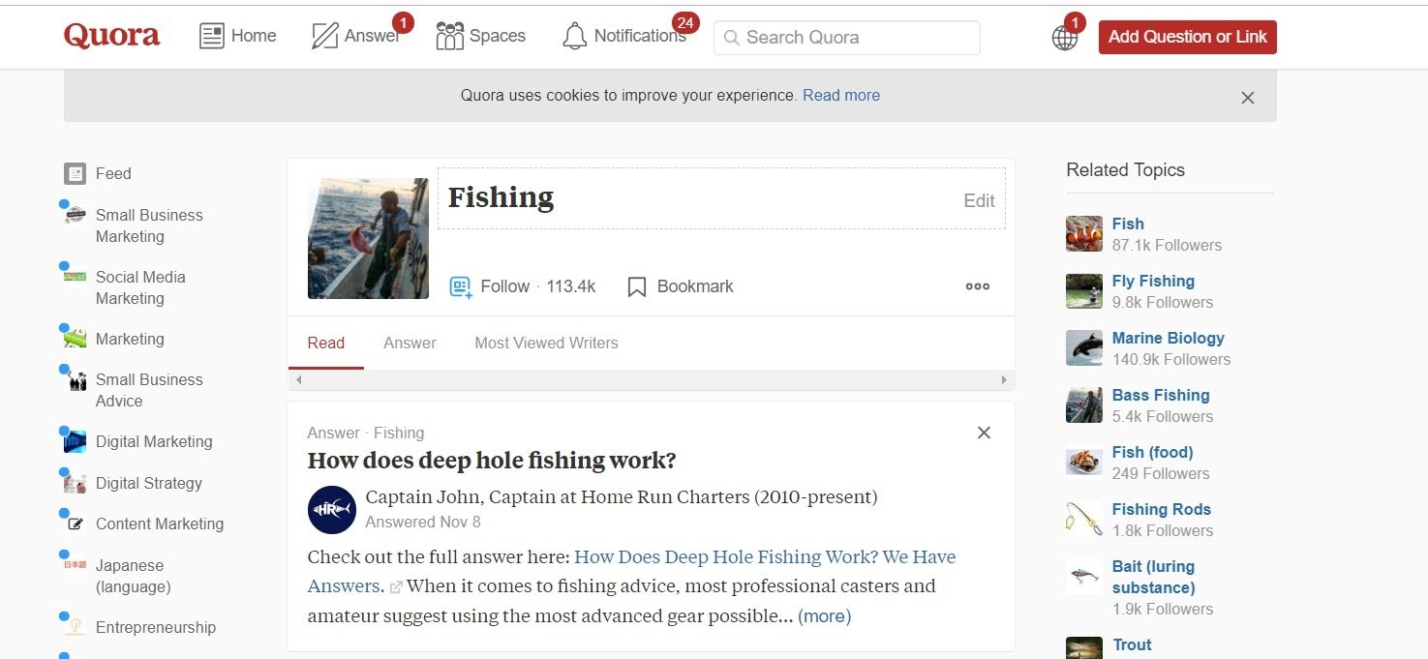Click the Fishing topic photo
The width and height of the screenshot is (1428, 659).
(x=368, y=238)
